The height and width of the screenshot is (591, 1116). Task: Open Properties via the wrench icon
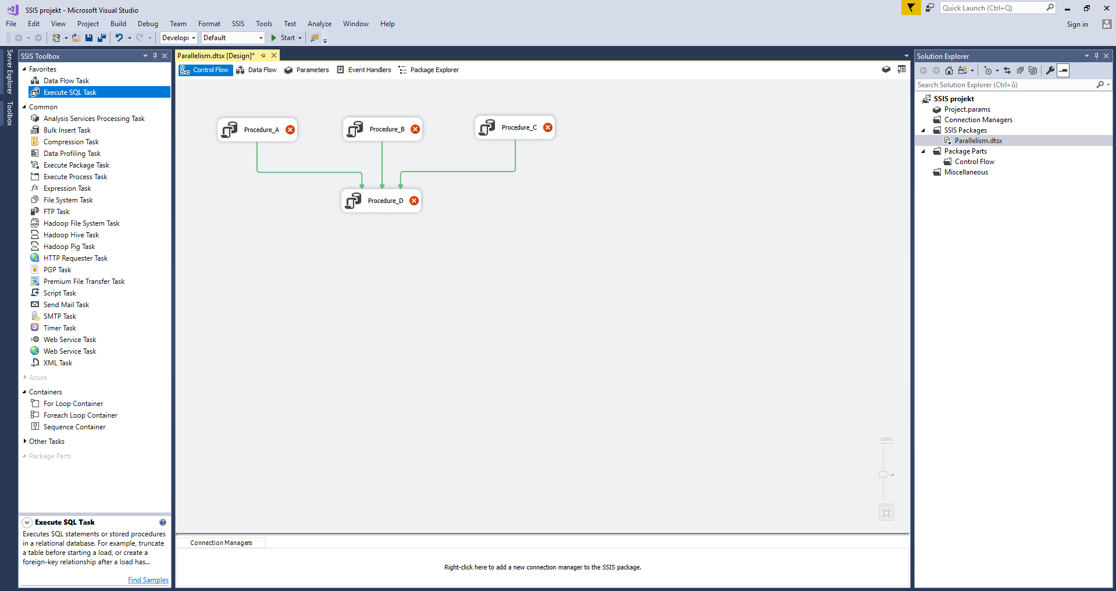(1050, 70)
